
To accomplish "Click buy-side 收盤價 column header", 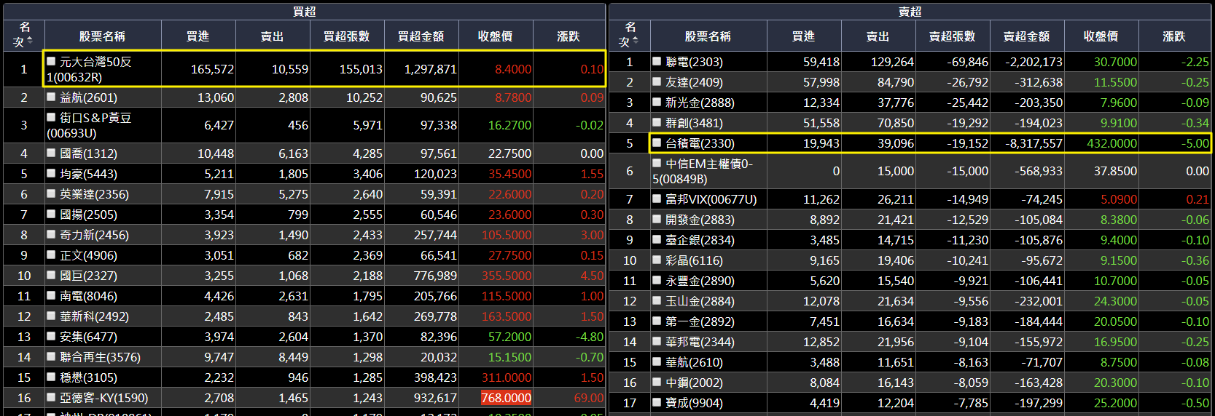I will click(x=496, y=36).
